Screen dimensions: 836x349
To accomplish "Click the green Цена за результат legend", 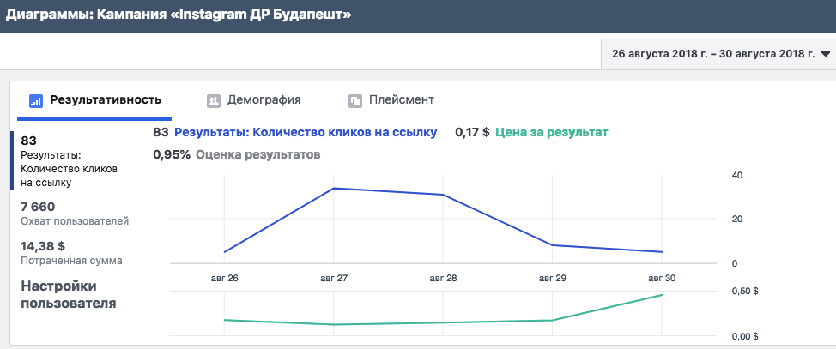I will tap(552, 133).
